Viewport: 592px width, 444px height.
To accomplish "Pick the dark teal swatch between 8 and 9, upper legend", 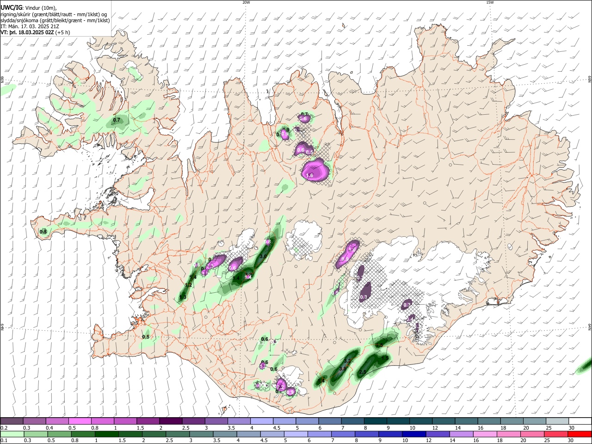I will pos(376,421).
